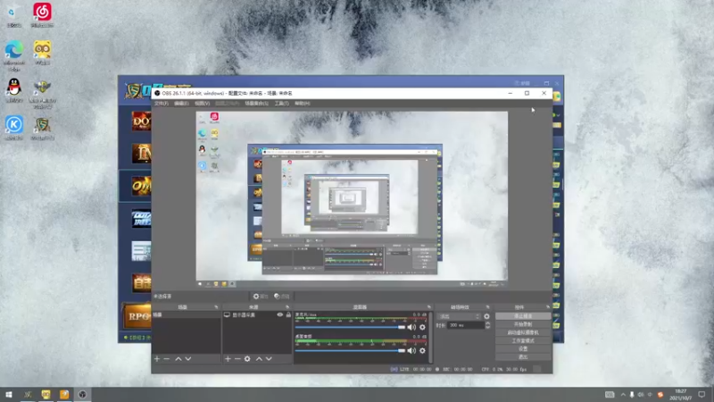The height and width of the screenshot is (402, 714).
Task: Click the 开始录制 button
Action: pos(523,324)
